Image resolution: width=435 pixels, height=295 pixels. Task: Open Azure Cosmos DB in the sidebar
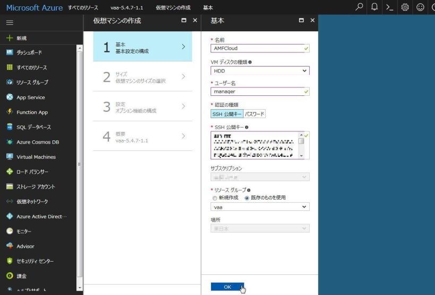click(x=38, y=142)
